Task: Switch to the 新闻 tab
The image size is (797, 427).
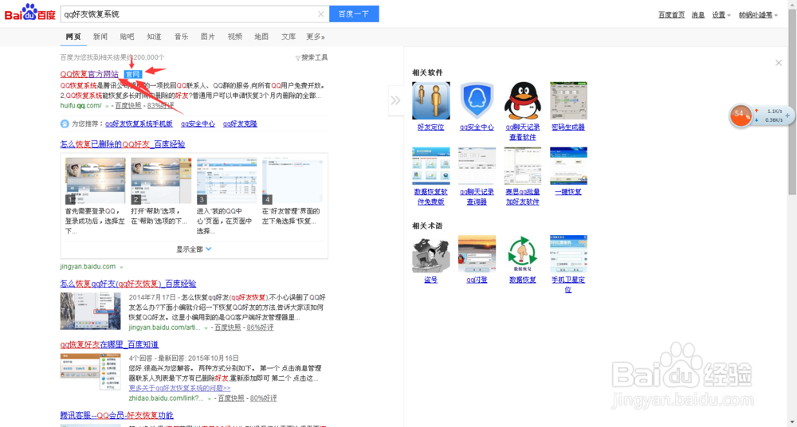Action: (x=100, y=37)
